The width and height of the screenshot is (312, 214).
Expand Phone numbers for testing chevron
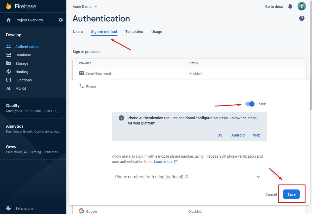(258, 177)
